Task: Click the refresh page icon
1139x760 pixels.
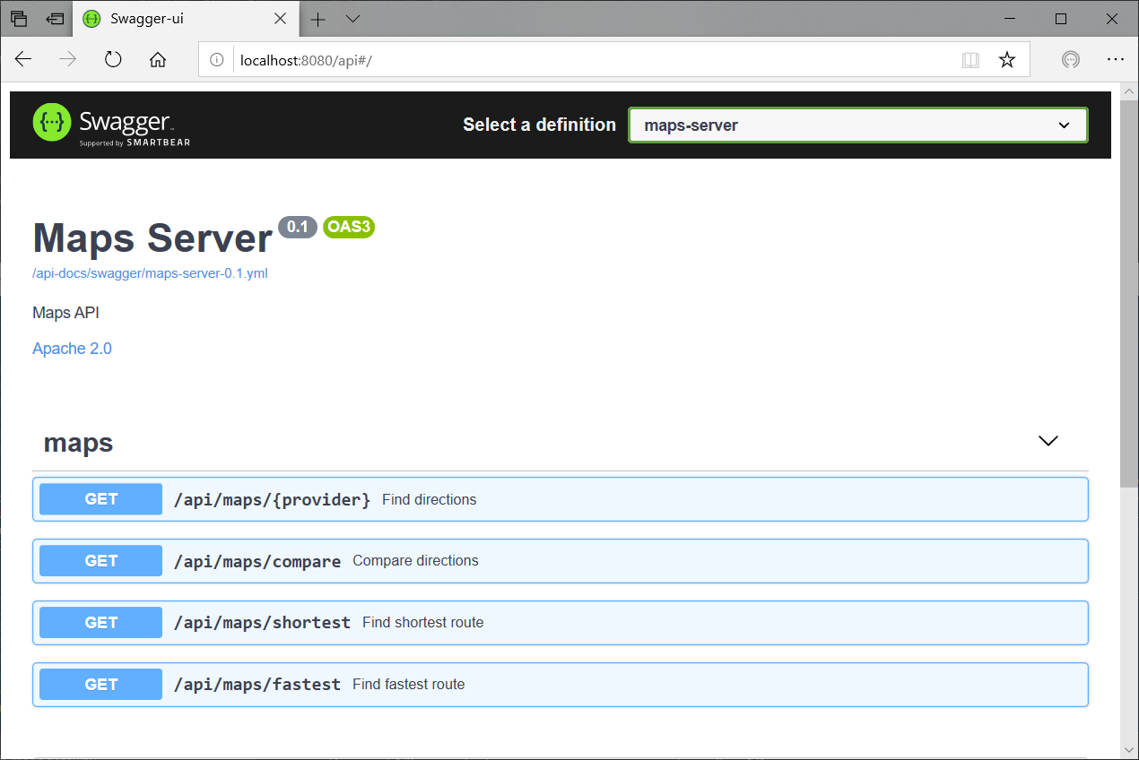Action: tap(113, 59)
